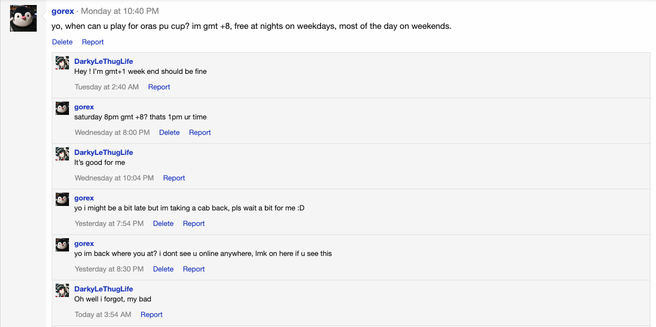Delete the Yesterday 7:54 PM comment
The image size is (656, 327).
tap(163, 224)
